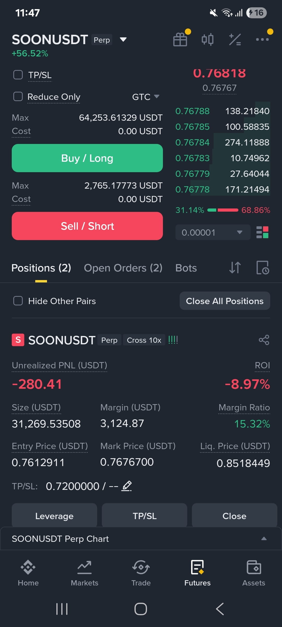Enable the TP/SL checkbox

(x=18, y=75)
